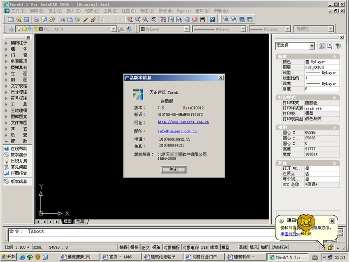The height and width of the screenshot is (262, 349).
Task: Open the Express menu
Action: click(x=184, y=11)
